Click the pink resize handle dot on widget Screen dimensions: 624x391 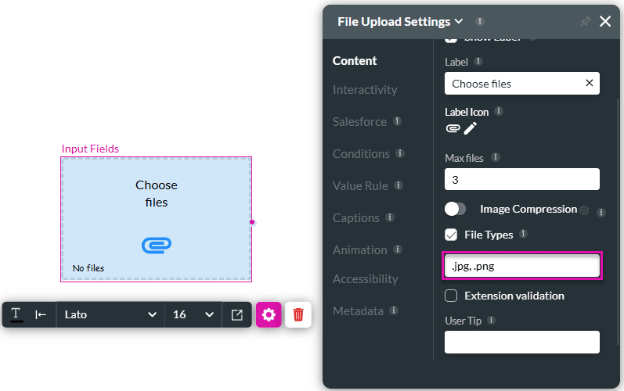click(x=252, y=222)
